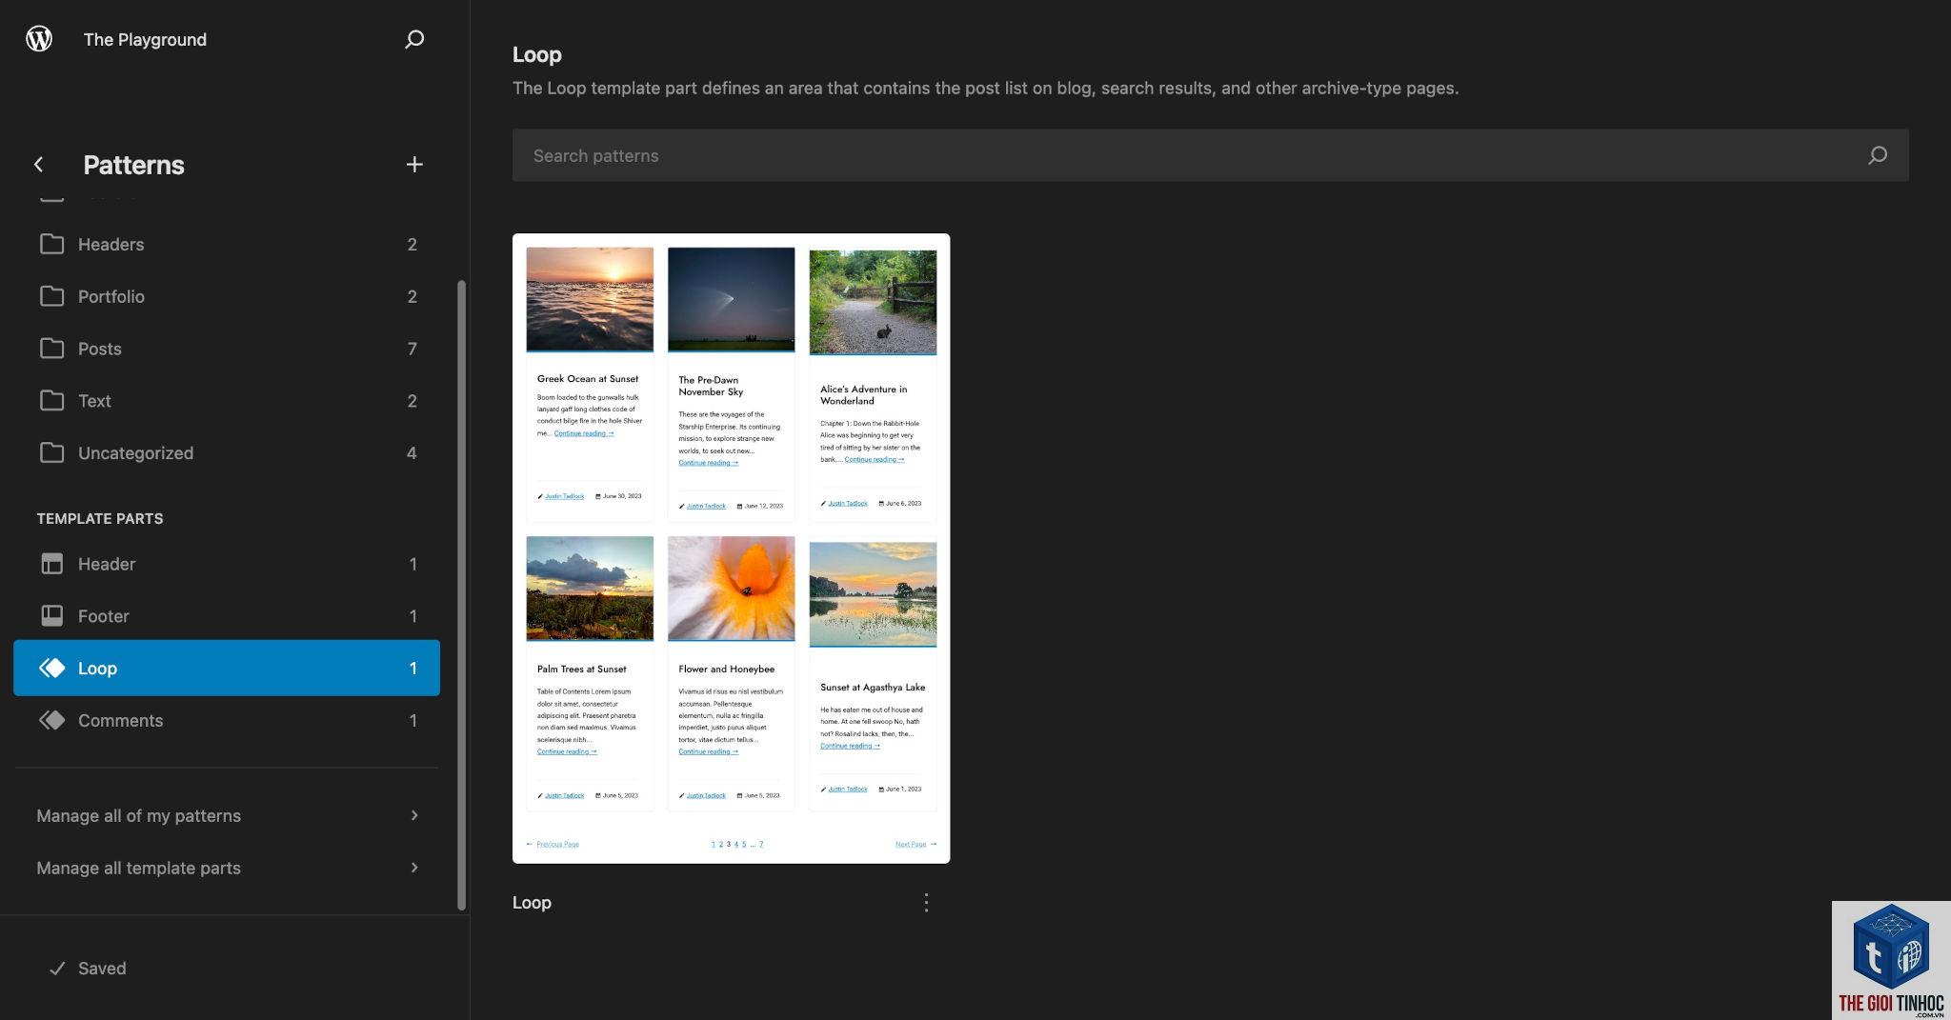Add a new pattern with plus icon
The width and height of the screenshot is (1951, 1020).
coord(414,165)
